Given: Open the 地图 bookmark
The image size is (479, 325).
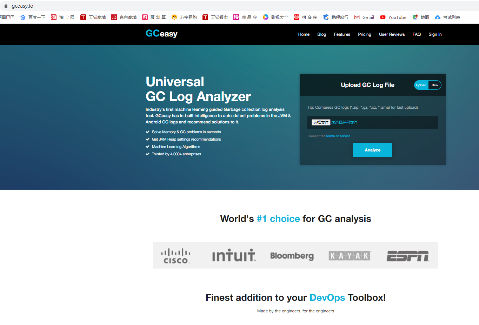Looking at the screenshot, I should 421,17.
